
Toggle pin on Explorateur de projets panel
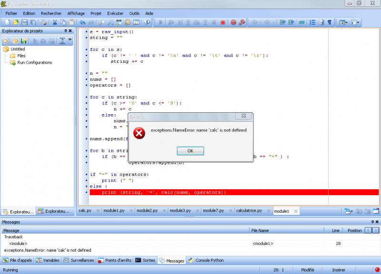point(66,30)
